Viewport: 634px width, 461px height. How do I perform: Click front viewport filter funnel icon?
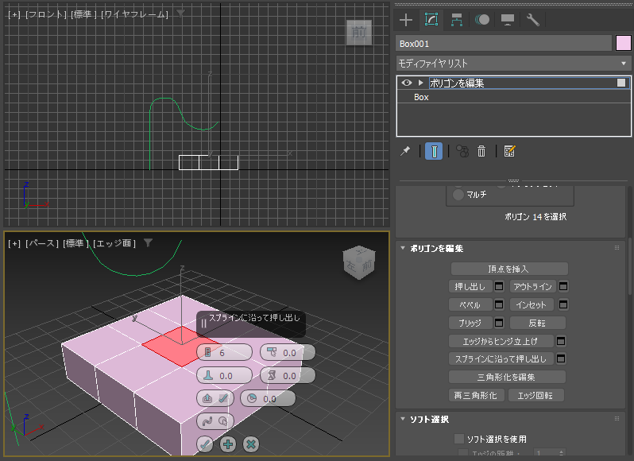tap(180, 14)
